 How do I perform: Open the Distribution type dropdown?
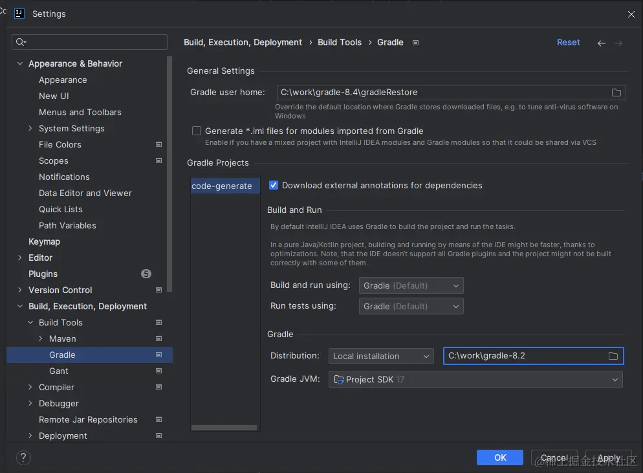pos(381,356)
